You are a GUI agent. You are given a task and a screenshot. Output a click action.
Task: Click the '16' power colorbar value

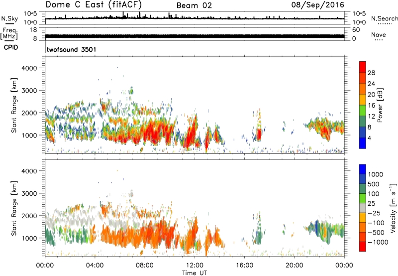(371, 106)
